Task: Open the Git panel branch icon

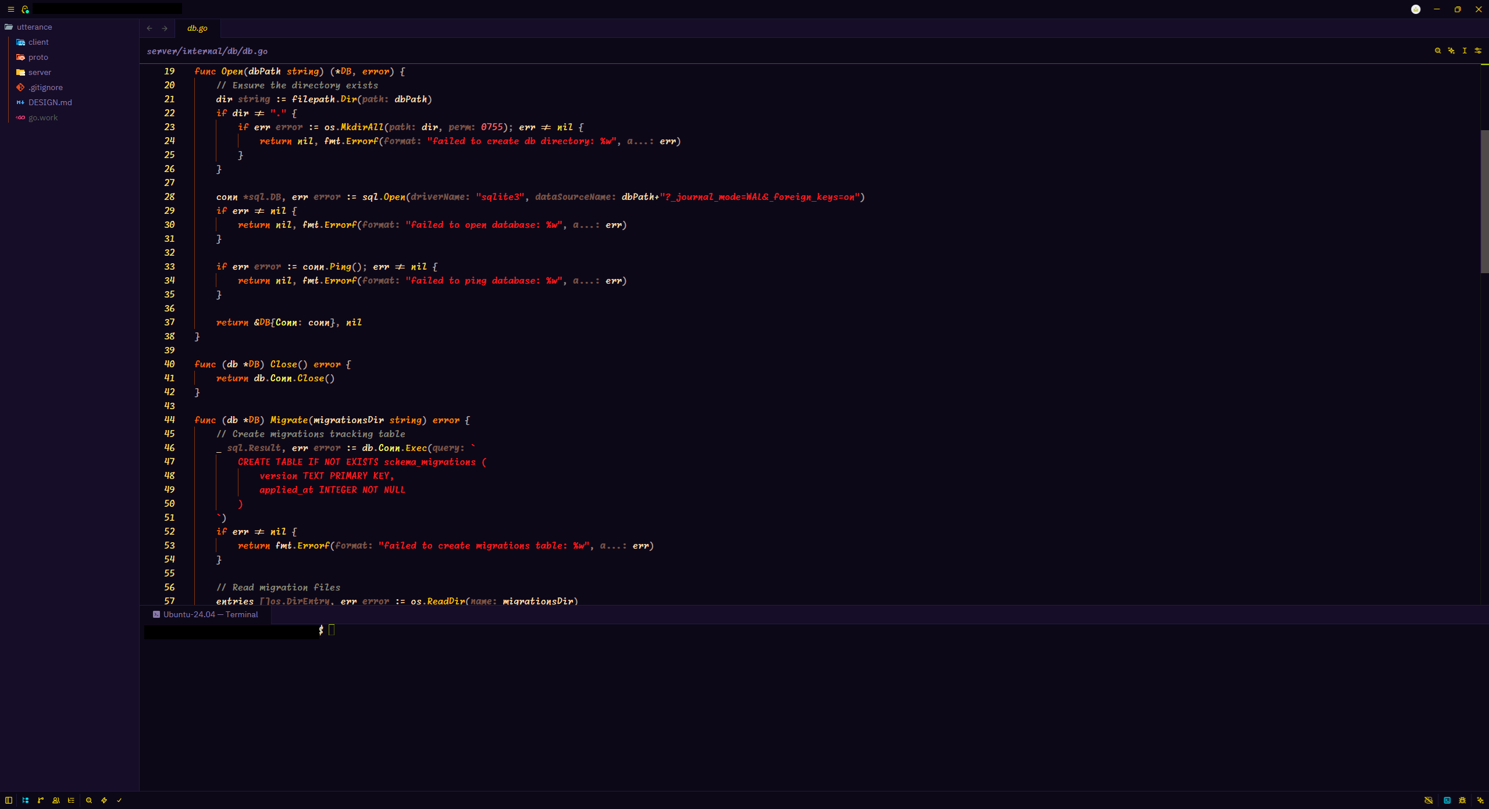Action: (x=41, y=800)
